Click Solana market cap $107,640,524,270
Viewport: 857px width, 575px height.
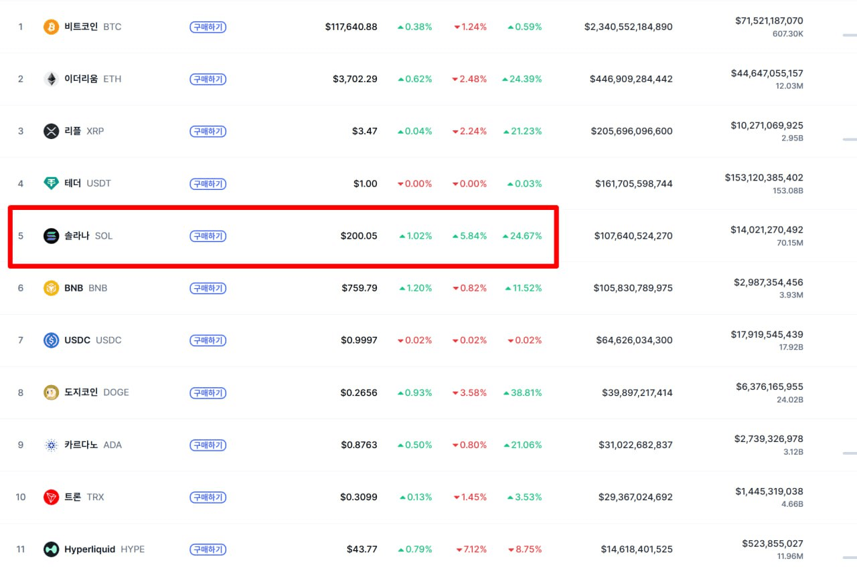(634, 235)
